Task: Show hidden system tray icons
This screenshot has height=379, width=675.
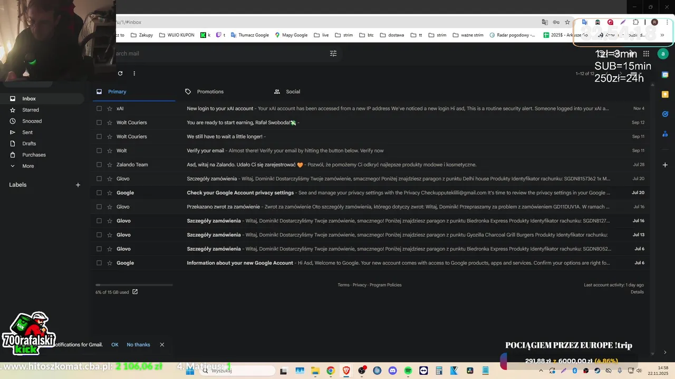Action: pyautogui.click(x=541, y=371)
